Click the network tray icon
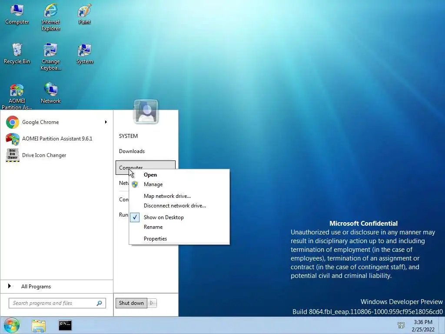The image size is (445, 334). 401,325
